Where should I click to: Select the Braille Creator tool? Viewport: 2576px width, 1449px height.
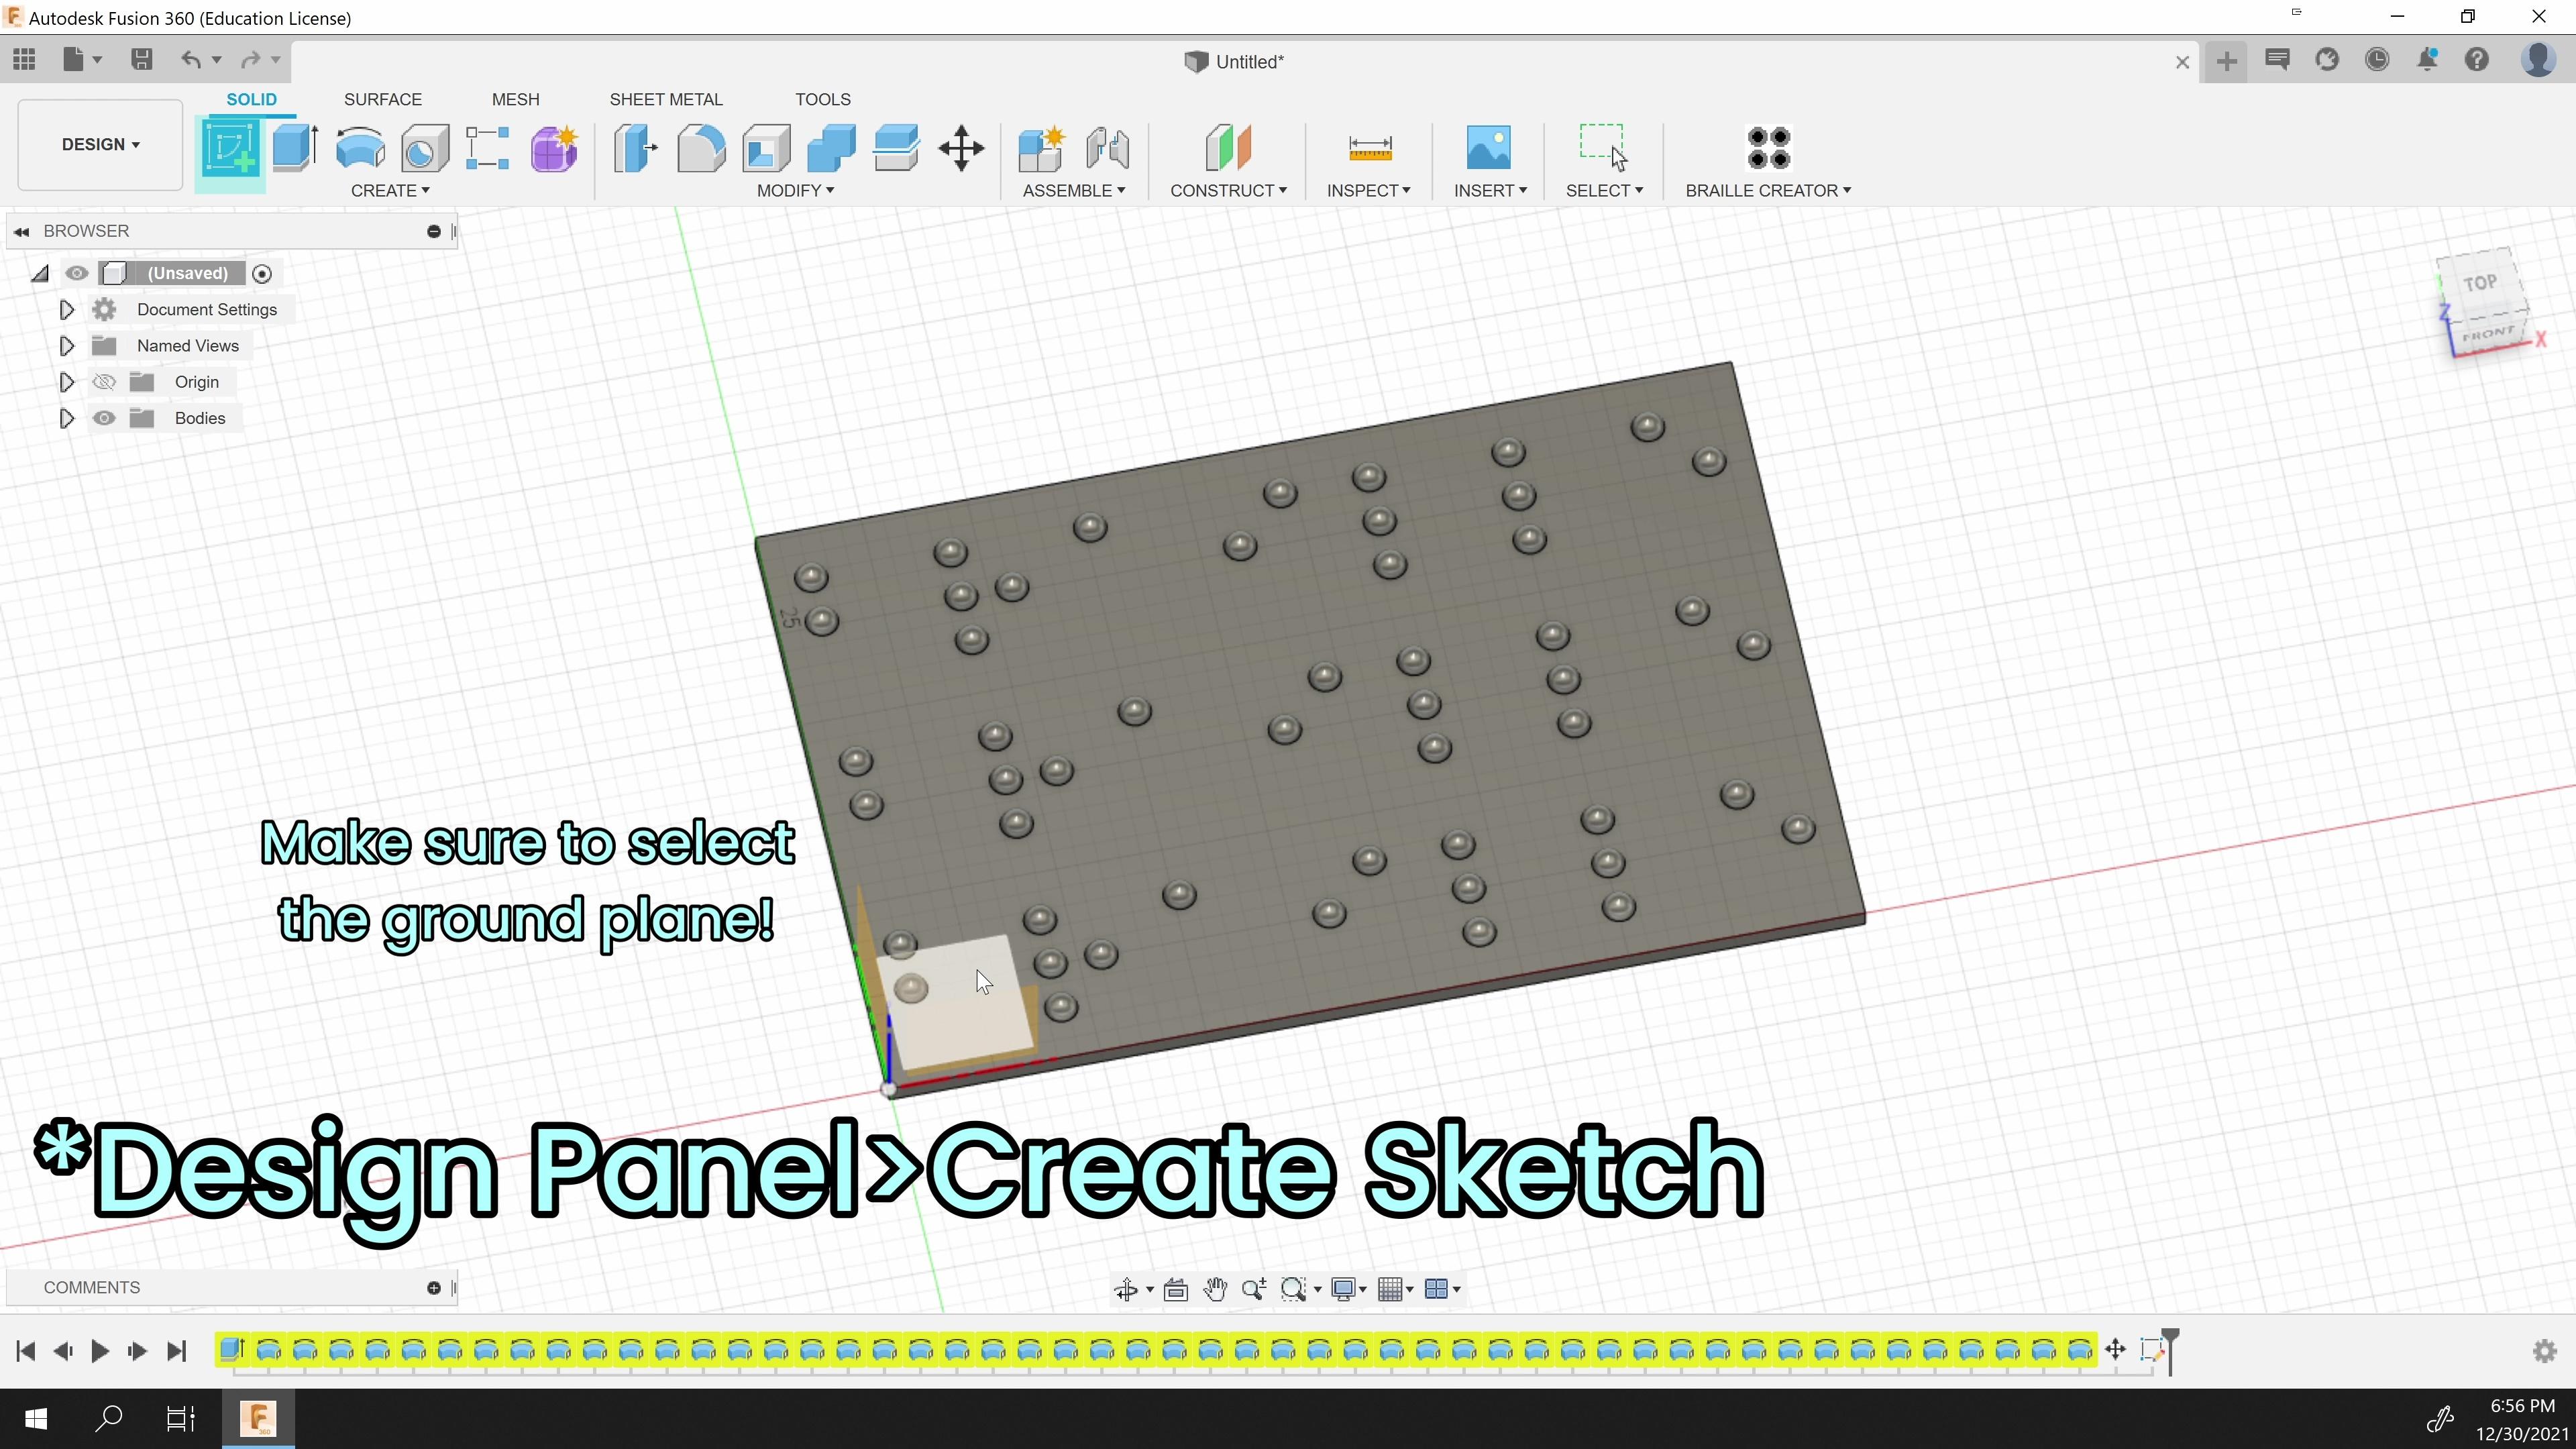point(1766,149)
